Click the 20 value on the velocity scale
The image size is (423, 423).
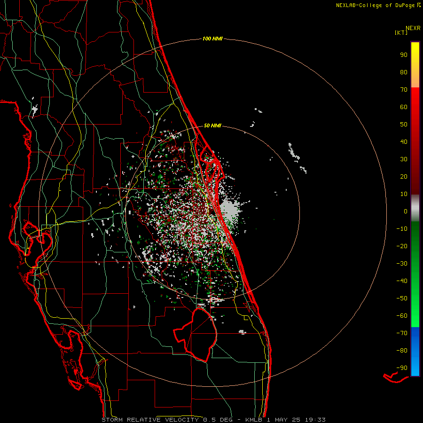404,176
